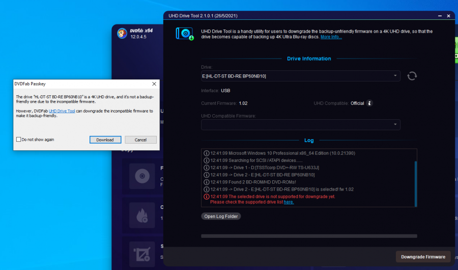Click the crop edit icon in DVDFab window
This screenshot has width=458, height=270.
(x=142, y=254)
